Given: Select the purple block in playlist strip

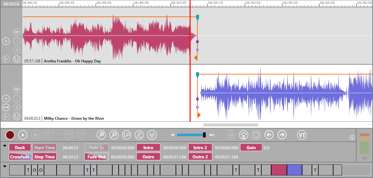Looking at the screenshot, I should [x=295, y=170].
